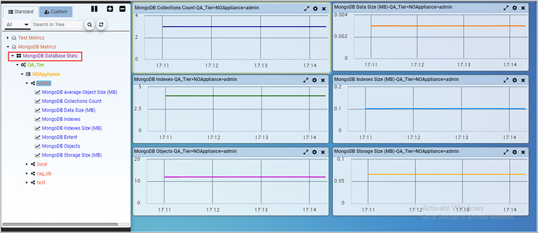Select the MongoDB Extent metric
Viewport: 538px width, 233px height.
coord(60,137)
